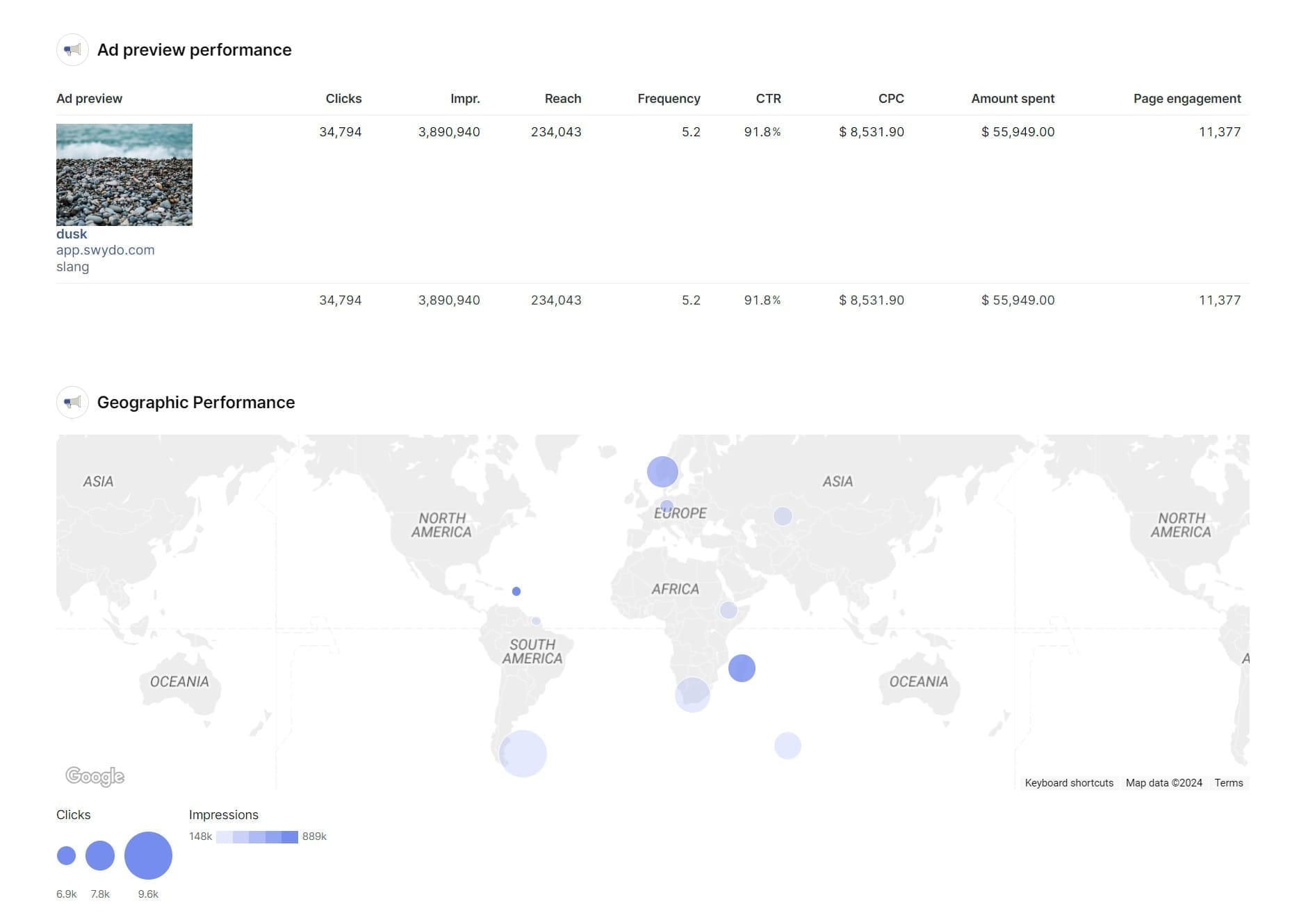Click the small dark dot in Caribbean
The height and width of the screenshot is (913, 1290).
click(516, 592)
